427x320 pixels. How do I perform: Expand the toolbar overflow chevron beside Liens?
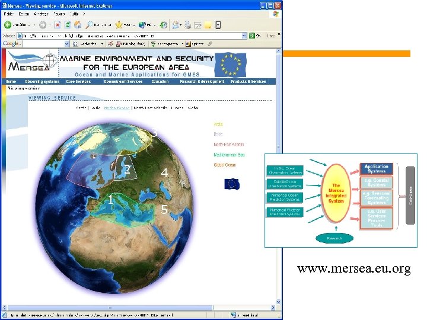point(279,34)
